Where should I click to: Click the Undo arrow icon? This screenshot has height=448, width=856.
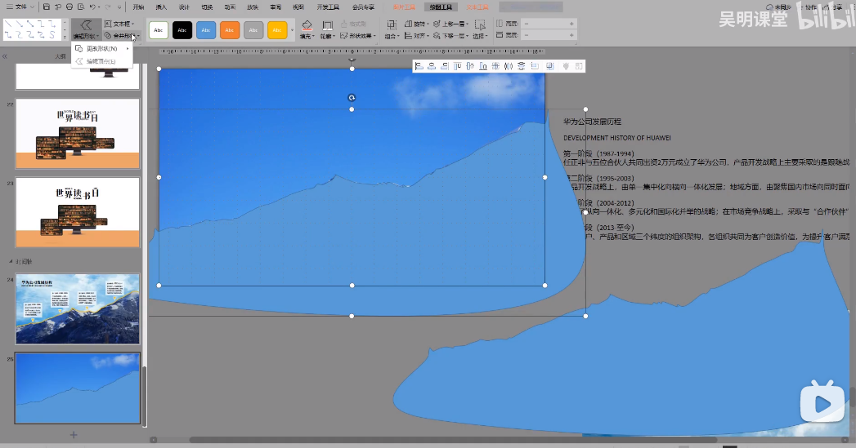[92, 7]
